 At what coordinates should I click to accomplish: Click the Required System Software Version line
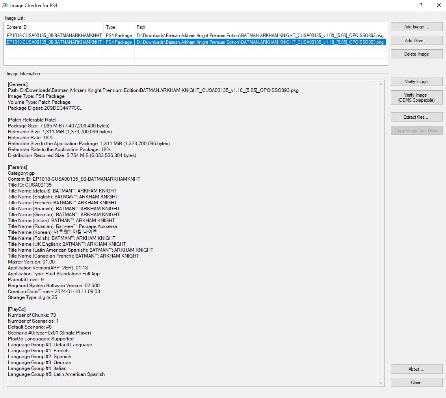point(54,286)
